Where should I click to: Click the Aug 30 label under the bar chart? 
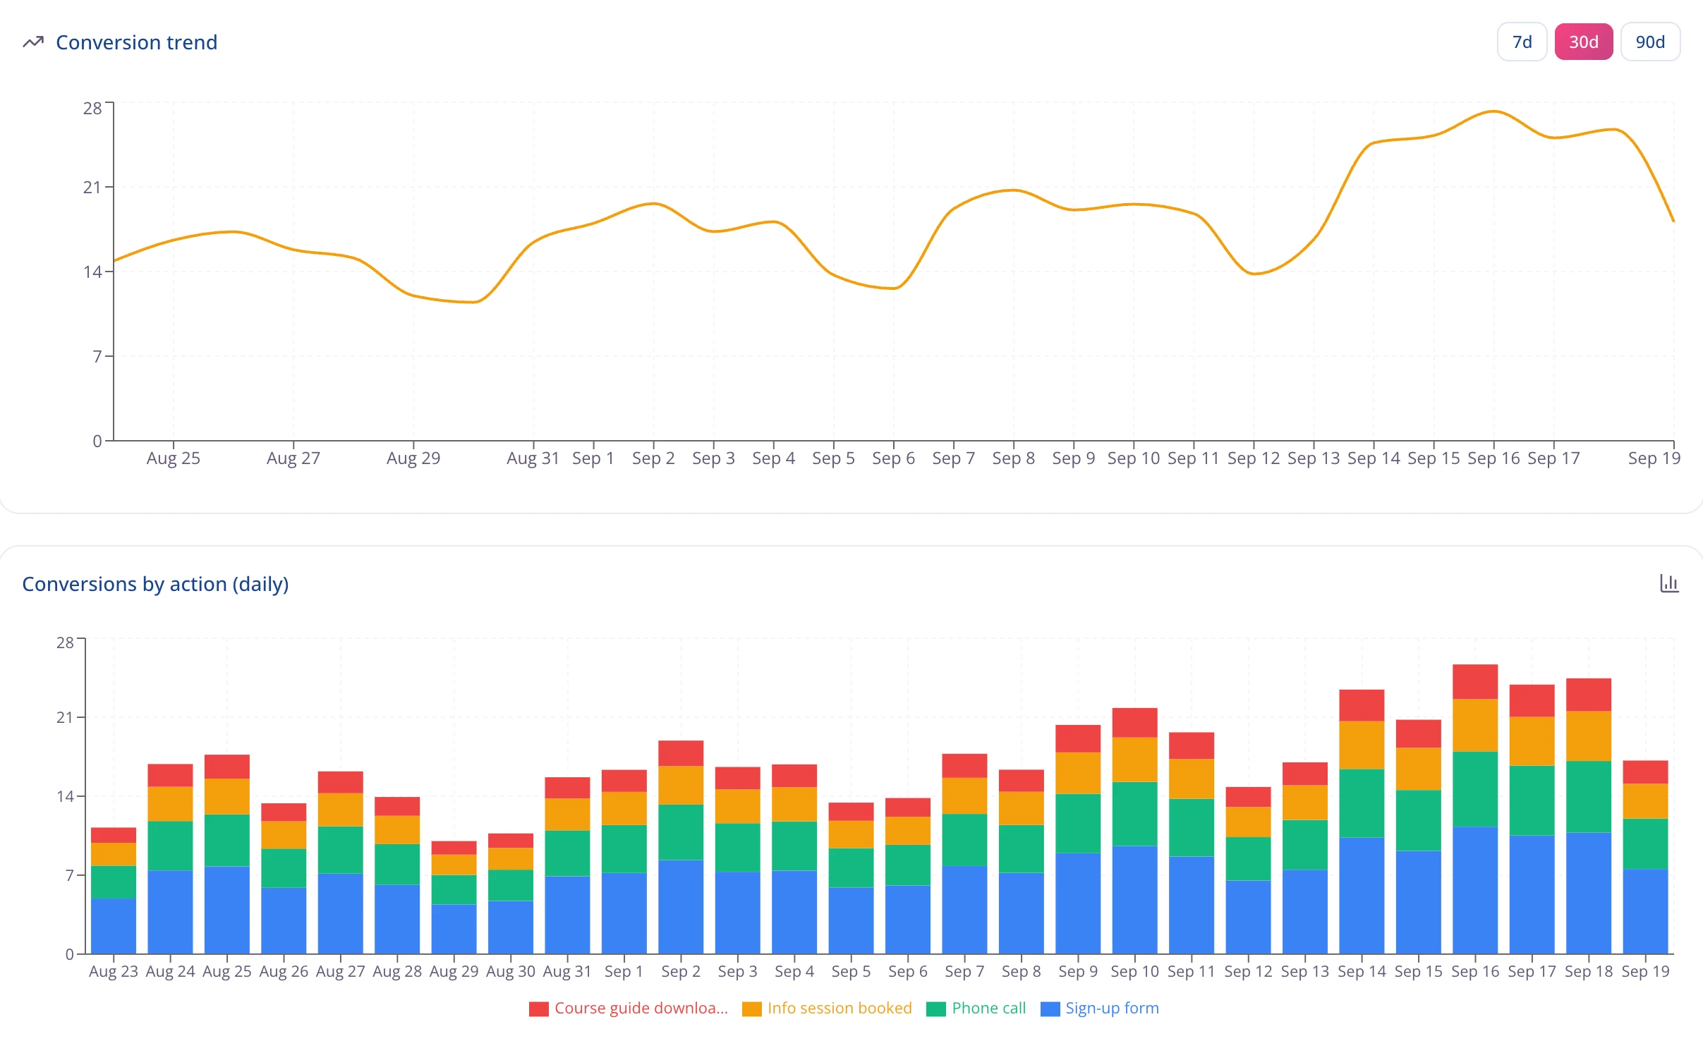[511, 971]
